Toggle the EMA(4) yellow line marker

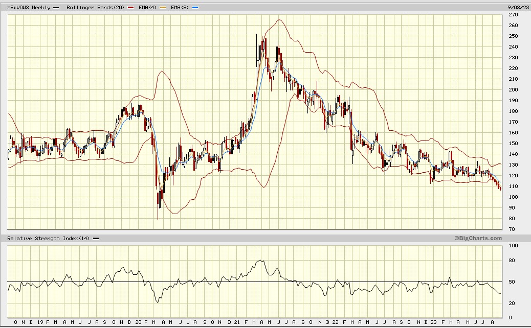[x=163, y=7]
